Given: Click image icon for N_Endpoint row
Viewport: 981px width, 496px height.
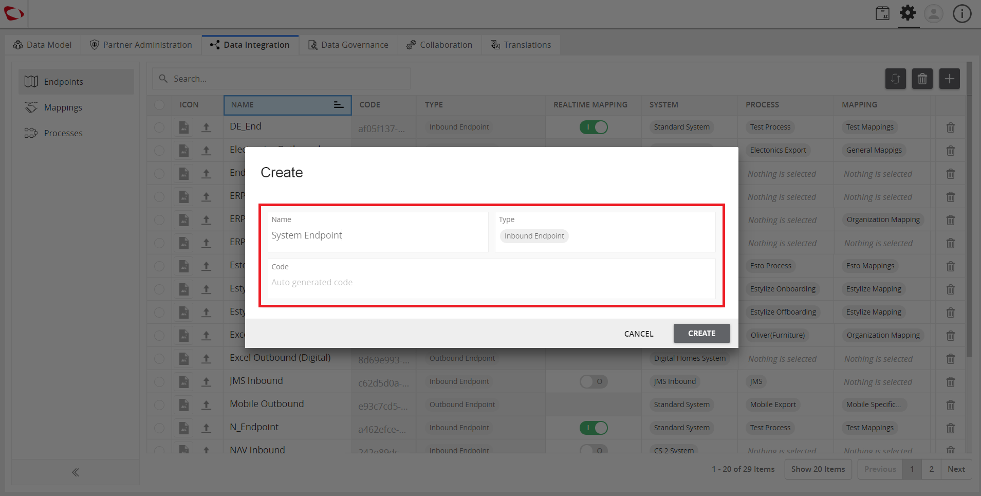Looking at the screenshot, I should pos(183,428).
